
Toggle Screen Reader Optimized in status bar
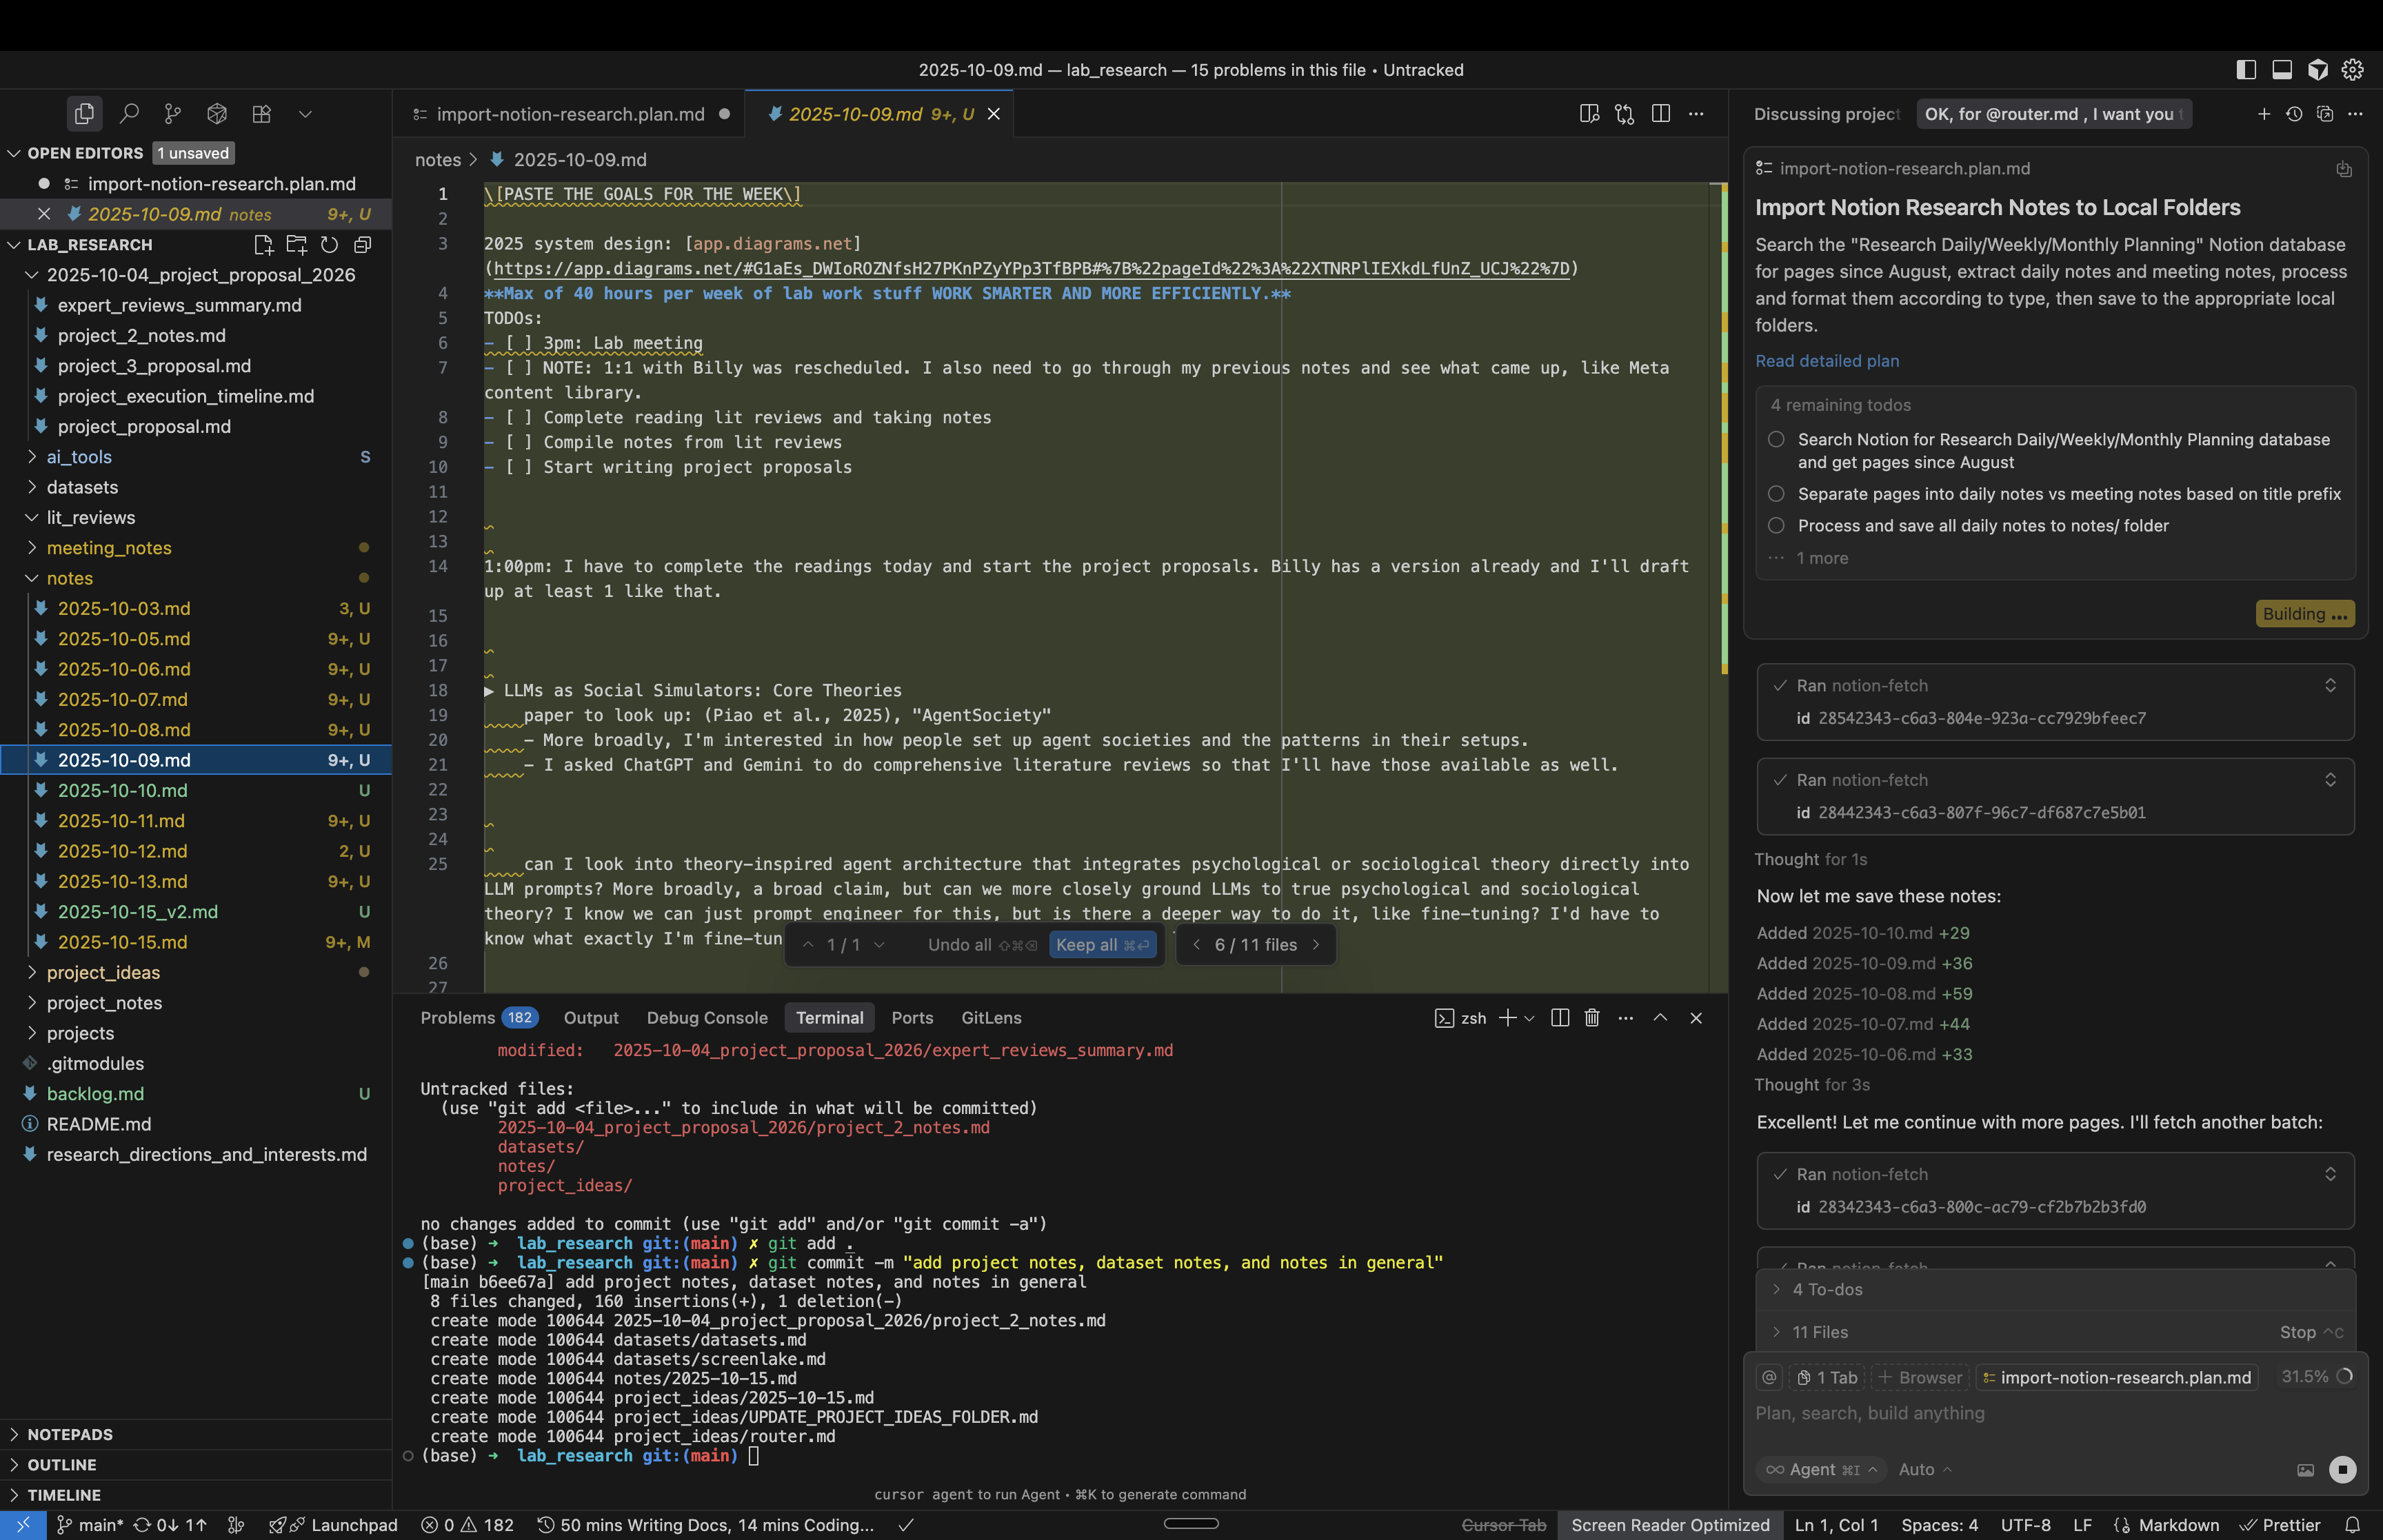[x=1670, y=1525]
